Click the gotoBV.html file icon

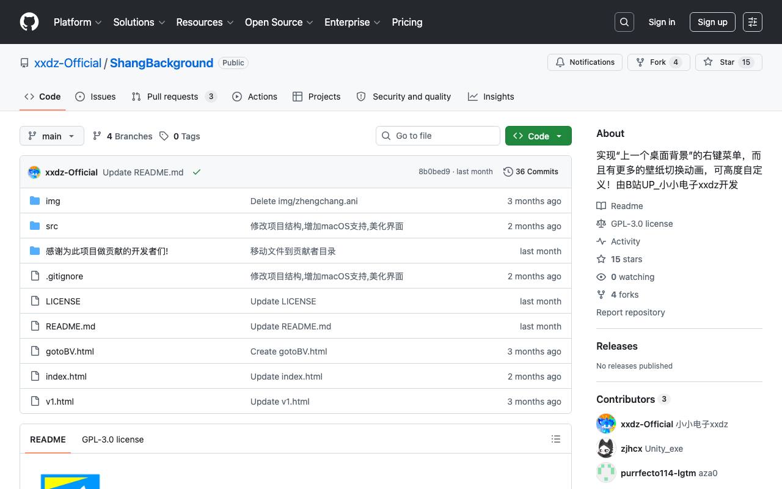coord(35,351)
